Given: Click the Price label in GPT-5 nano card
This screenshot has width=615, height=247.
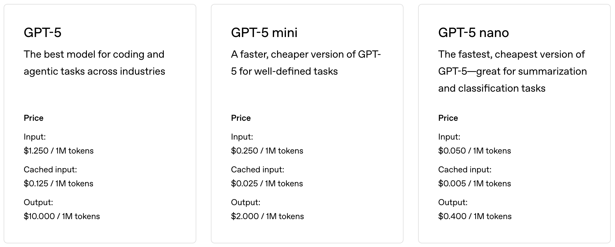Looking at the screenshot, I should pyautogui.click(x=448, y=118).
